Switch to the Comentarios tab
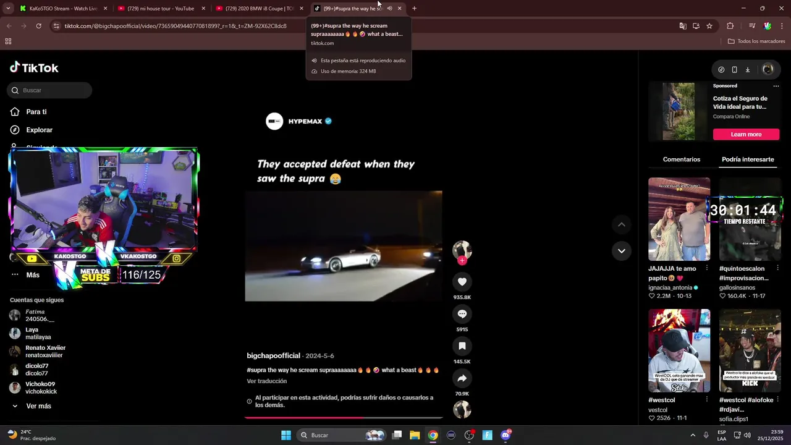Image resolution: width=791 pixels, height=445 pixels. click(x=682, y=159)
